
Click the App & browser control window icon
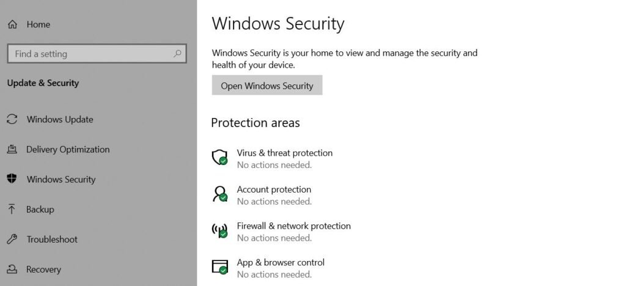[x=219, y=267]
